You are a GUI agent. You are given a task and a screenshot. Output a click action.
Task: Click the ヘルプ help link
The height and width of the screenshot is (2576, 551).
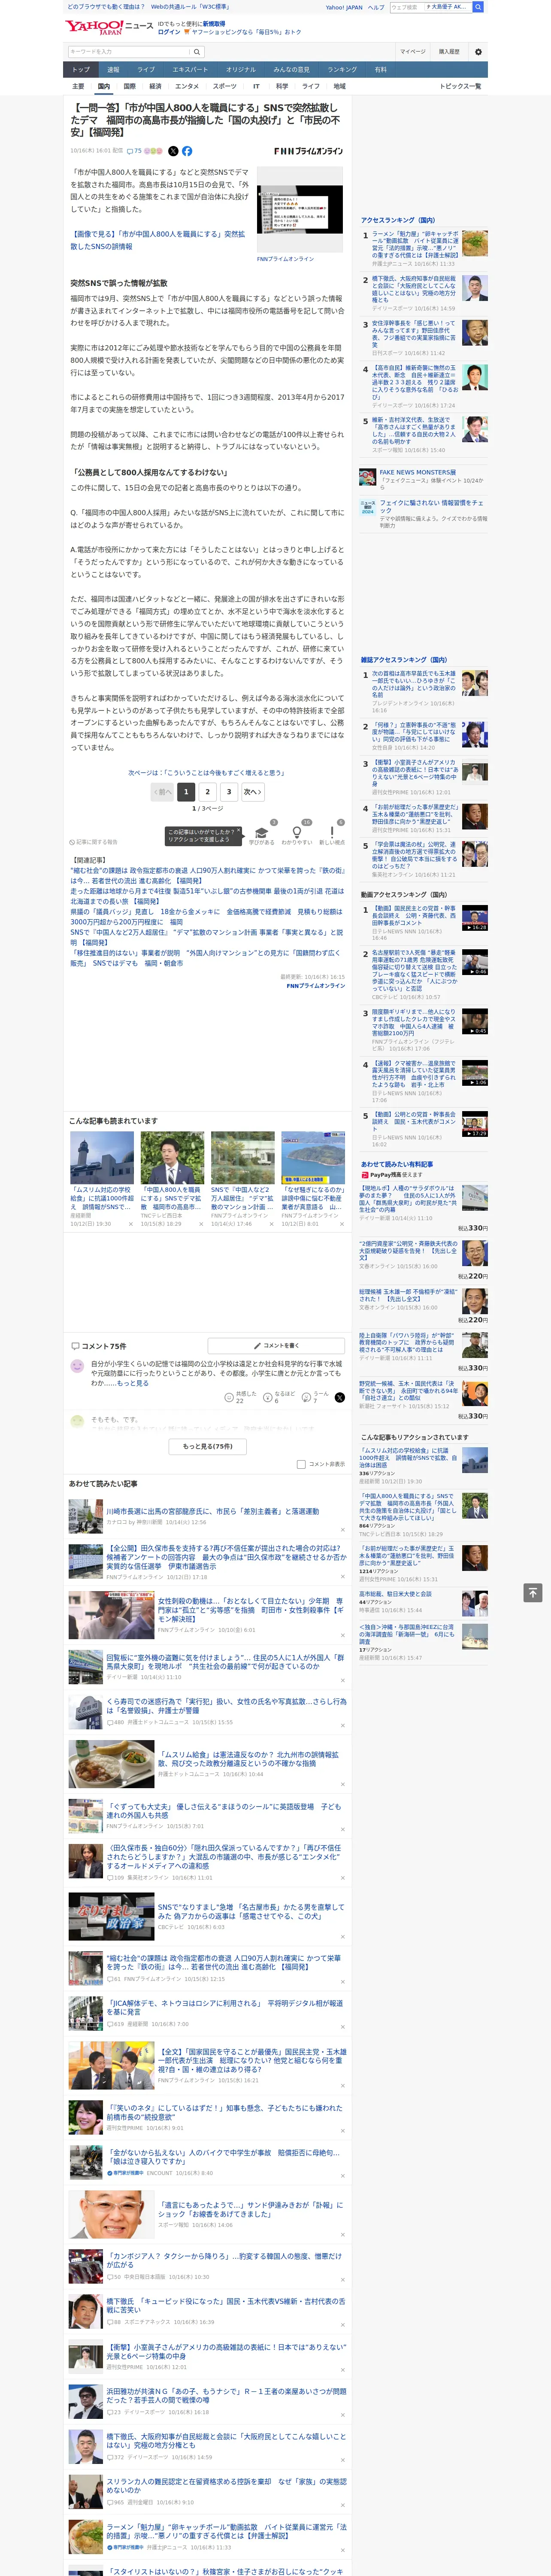[x=376, y=7]
